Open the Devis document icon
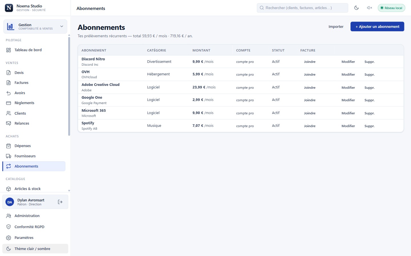411x256 pixels. [x=9, y=73]
